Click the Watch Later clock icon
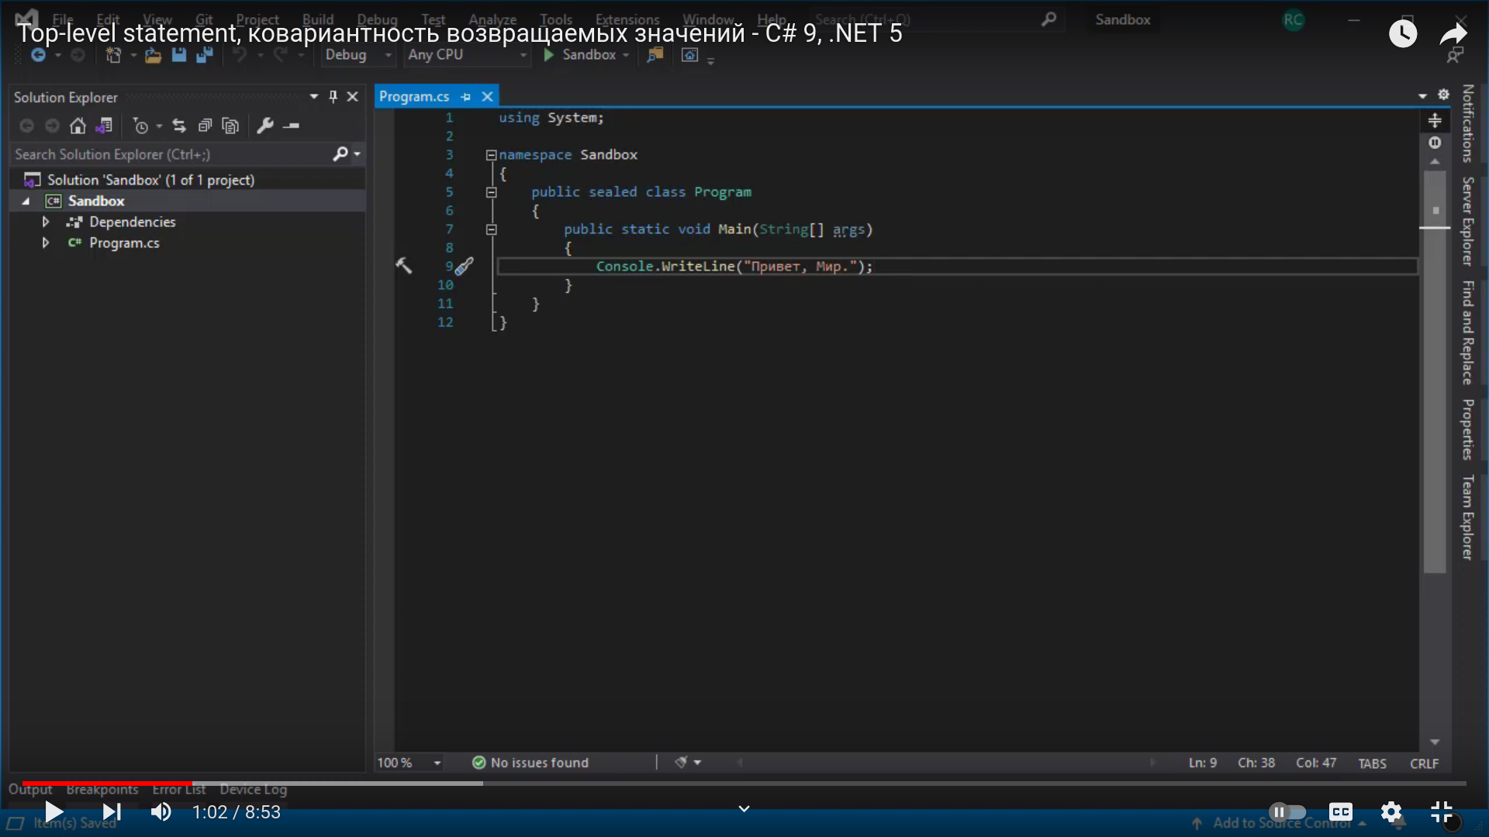1489x837 pixels. 1402,33
